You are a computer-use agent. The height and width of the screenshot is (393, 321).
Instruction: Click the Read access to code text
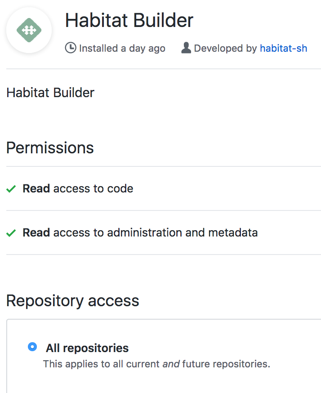pyautogui.click(x=78, y=188)
